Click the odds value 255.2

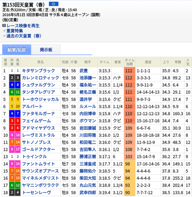point(178,178)
